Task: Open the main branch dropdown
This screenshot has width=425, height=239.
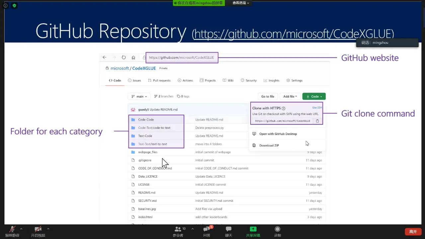Action: point(139,96)
